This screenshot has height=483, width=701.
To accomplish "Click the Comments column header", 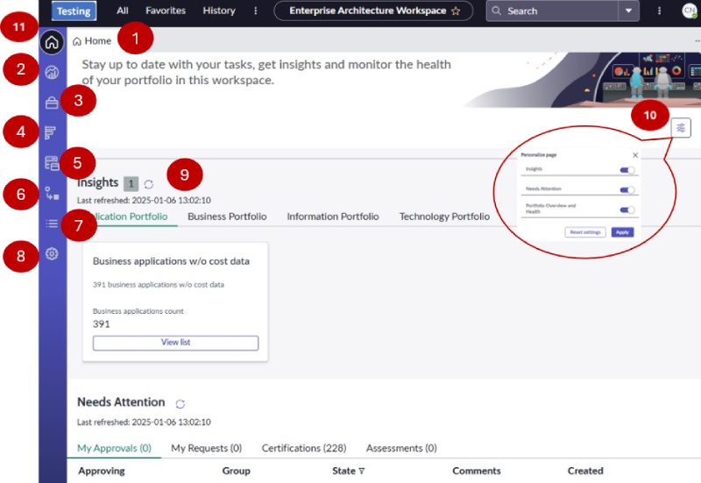I will [477, 471].
